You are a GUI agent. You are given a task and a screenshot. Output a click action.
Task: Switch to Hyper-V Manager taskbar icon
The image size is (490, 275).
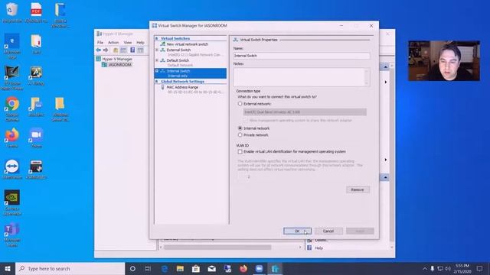(275, 268)
